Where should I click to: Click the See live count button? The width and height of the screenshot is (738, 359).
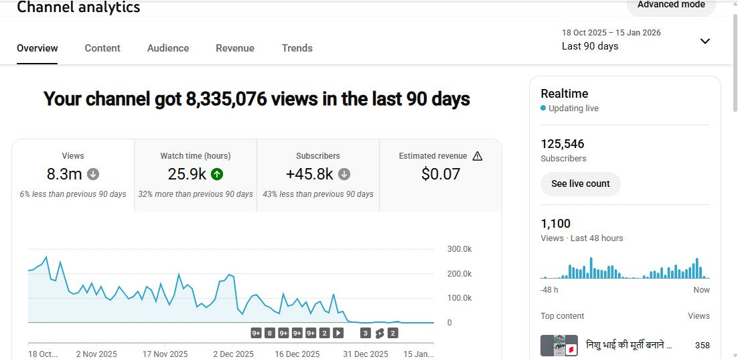(x=580, y=184)
